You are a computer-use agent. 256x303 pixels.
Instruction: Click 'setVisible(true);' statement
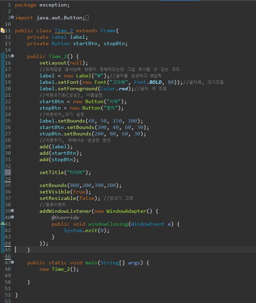(x=65, y=192)
